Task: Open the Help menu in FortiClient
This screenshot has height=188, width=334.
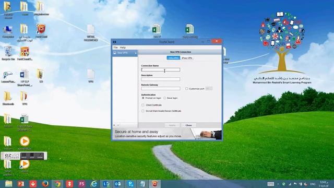Action: pyautogui.click(x=123, y=48)
